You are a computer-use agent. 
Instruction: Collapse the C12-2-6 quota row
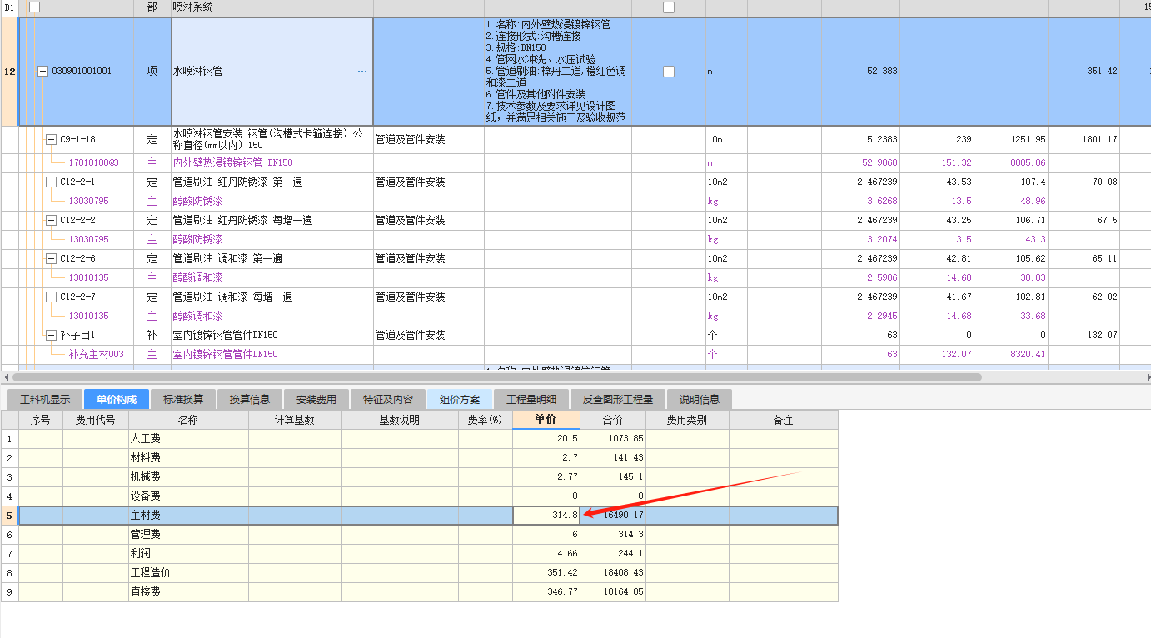51,258
